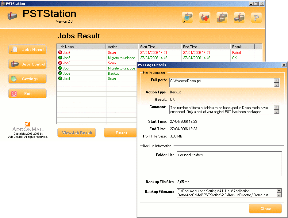Select the Job1 row name
Screen dimensions: 288x218
tap(67, 78)
